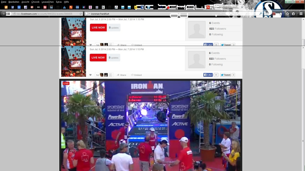Image resolution: width=305 pixels, height=171 pixels.
Task: Show the bookmarks list icon
Action: [293, 14]
